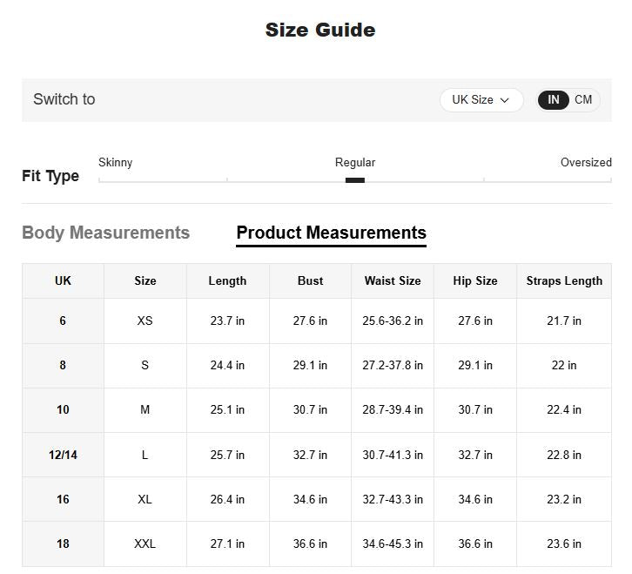Open the UK Size dropdown
632x574 pixels.
pyautogui.click(x=481, y=100)
